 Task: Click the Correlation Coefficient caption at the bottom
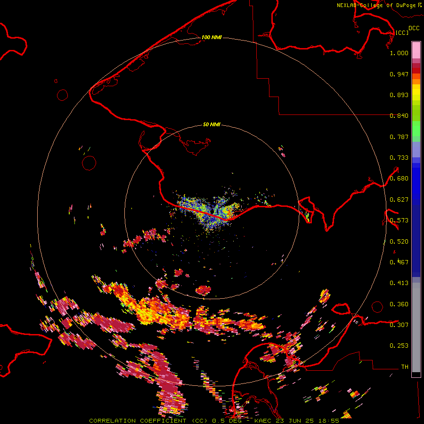point(214,421)
